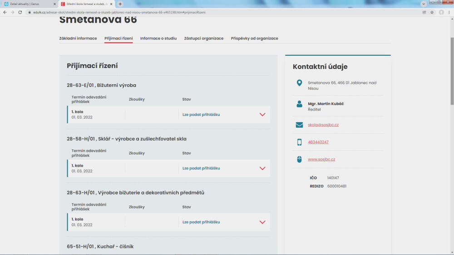Viewport: 454px width, 255px height.
Task: Click the page vertical scrollbar thumb
Action: click(452, 71)
